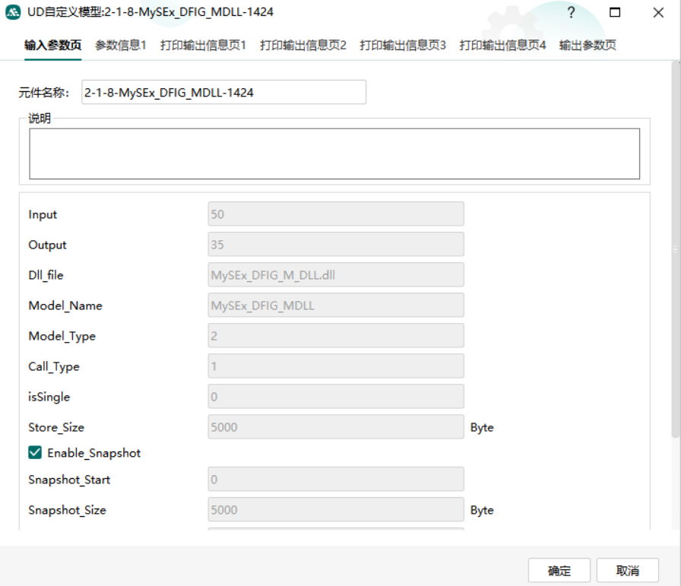Click the vertical scrollbar on the right
The image size is (681, 586).
[x=675, y=251]
